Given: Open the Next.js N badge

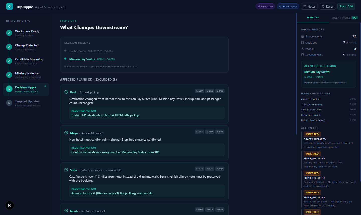Looking at the screenshot, I should pyautogui.click(x=10, y=205).
